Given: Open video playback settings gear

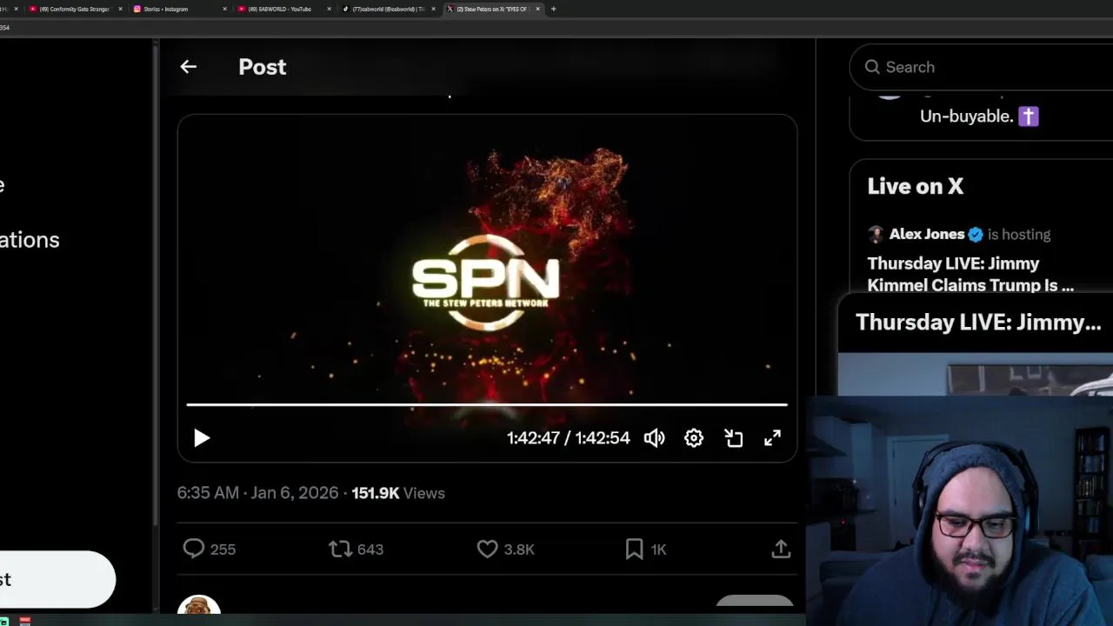Looking at the screenshot, I should [693, 438].
